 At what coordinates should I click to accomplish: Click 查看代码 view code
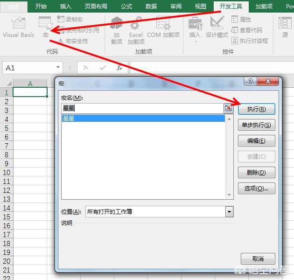(x=246, y=30)
